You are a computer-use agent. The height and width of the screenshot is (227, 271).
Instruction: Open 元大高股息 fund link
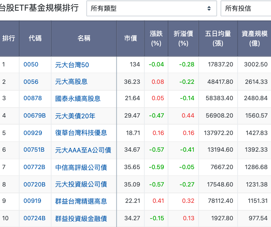click(71, 82)
